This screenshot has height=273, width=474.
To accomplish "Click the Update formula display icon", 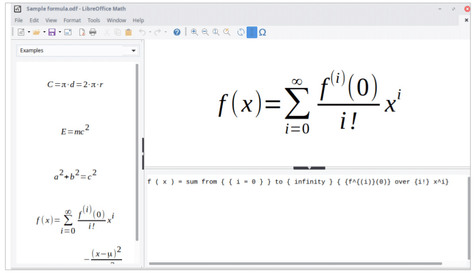I will point(241,32).
